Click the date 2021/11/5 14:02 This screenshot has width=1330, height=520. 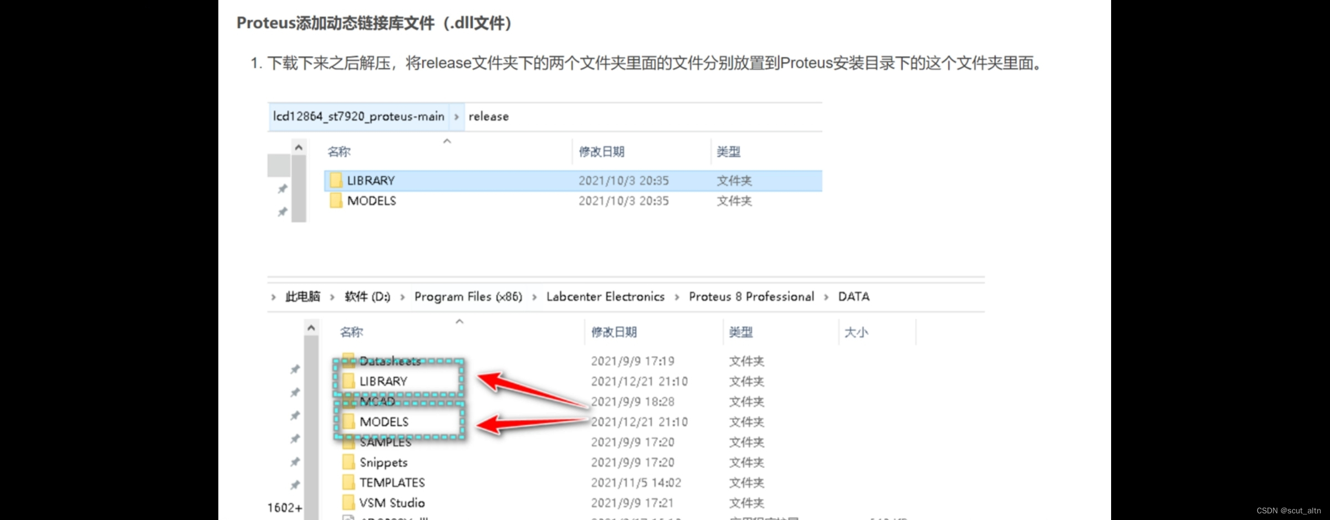pos(636,482)
